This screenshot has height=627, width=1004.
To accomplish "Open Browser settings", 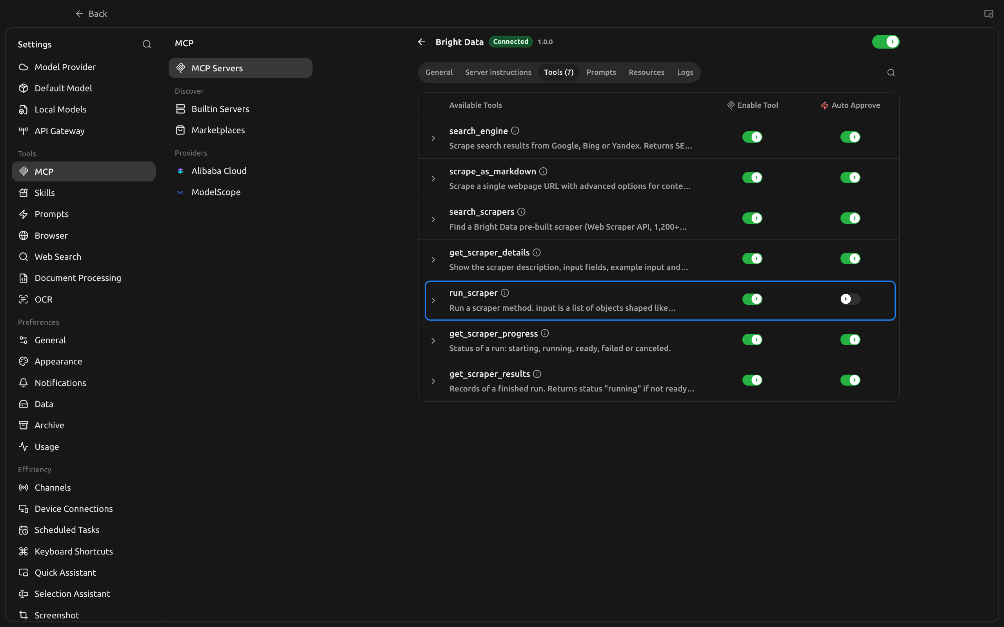I will pos(84,236).
